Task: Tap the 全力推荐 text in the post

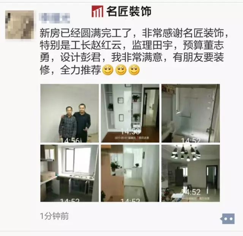Action: click(x=81, y=70)
